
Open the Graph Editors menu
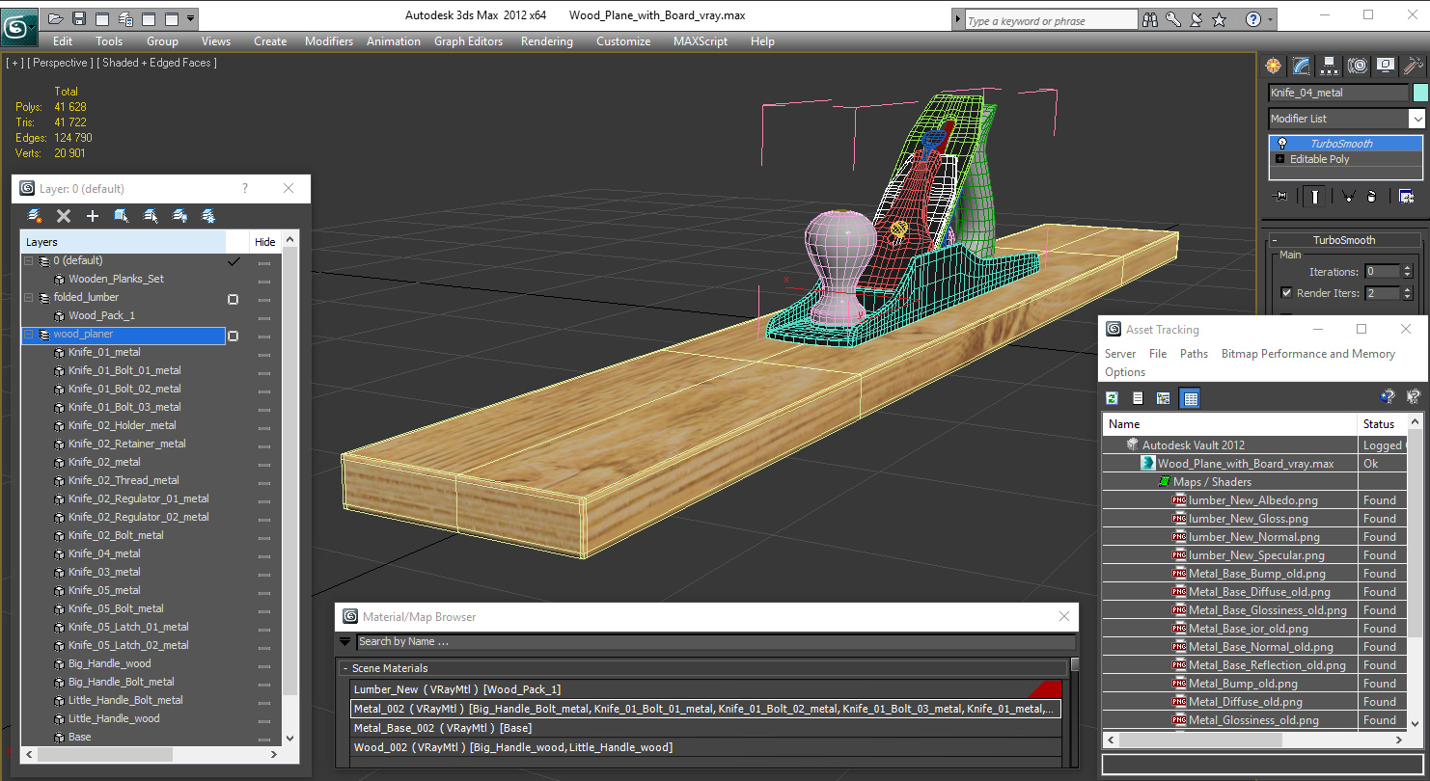click(468, 41)
